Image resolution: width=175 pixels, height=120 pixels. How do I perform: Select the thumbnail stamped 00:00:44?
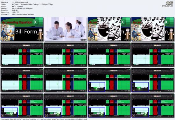point(109,80)
